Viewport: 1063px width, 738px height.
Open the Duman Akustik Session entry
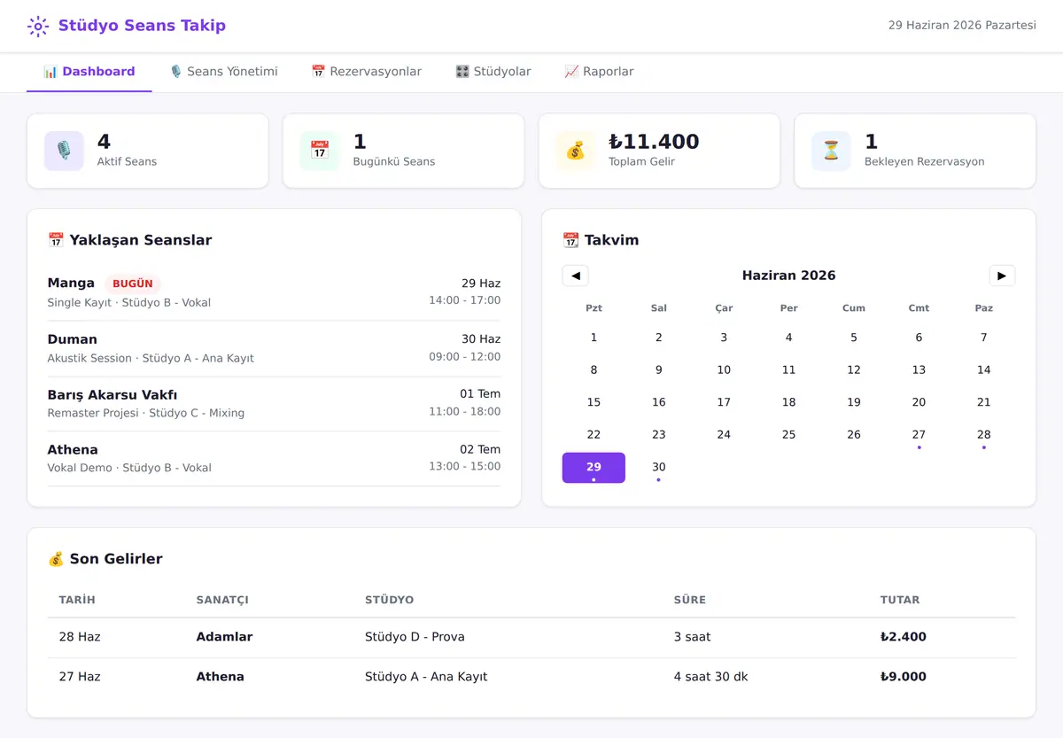(x=274, y=348)
